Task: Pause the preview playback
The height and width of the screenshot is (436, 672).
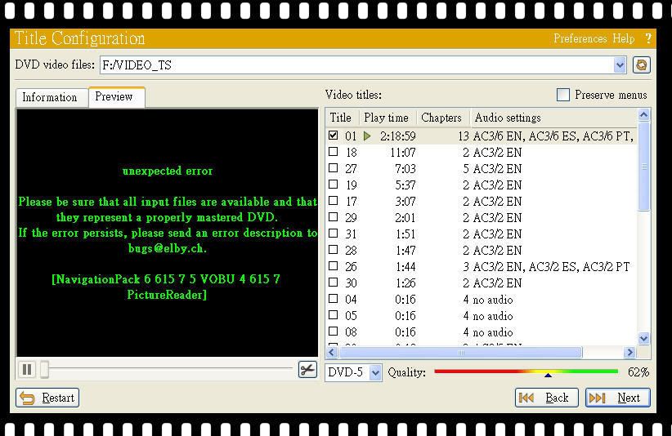Action: coord(27,370)
